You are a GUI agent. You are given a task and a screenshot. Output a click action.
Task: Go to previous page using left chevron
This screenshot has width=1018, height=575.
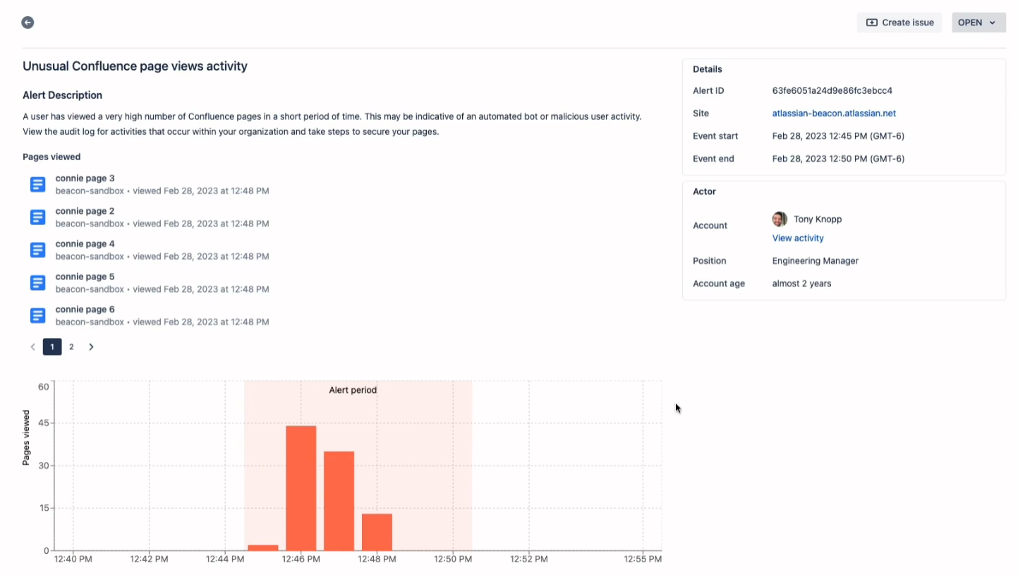[x=32, y=347]
